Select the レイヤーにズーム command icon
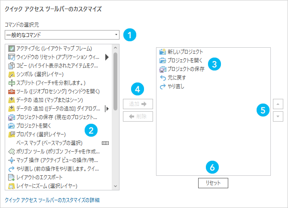The image size is (288, 208). 12,186
